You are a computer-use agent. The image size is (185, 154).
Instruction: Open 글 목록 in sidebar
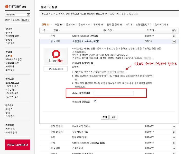[x=9, y=32]
